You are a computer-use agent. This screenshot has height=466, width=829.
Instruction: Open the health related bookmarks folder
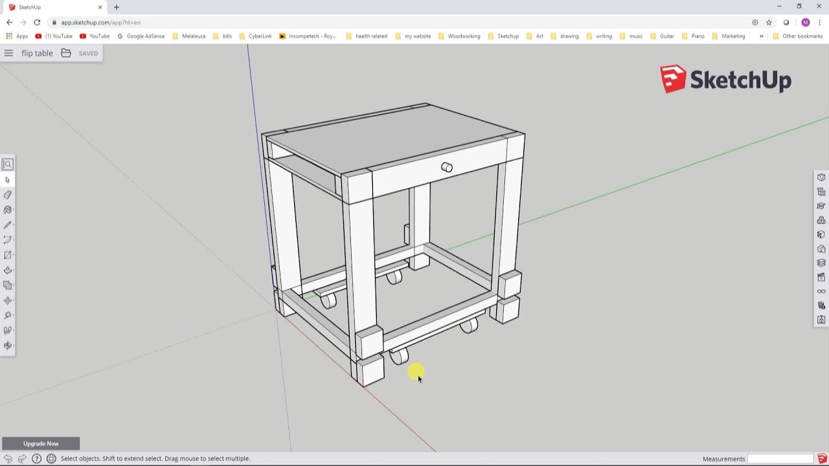tap(367, 36)
